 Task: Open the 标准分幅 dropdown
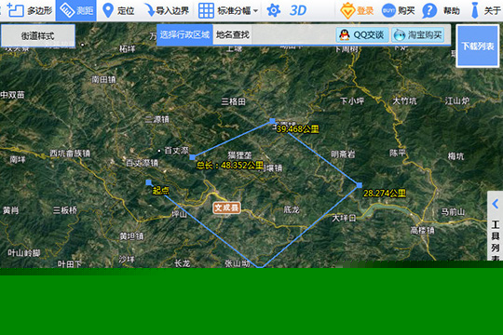[x=228, y=10]
